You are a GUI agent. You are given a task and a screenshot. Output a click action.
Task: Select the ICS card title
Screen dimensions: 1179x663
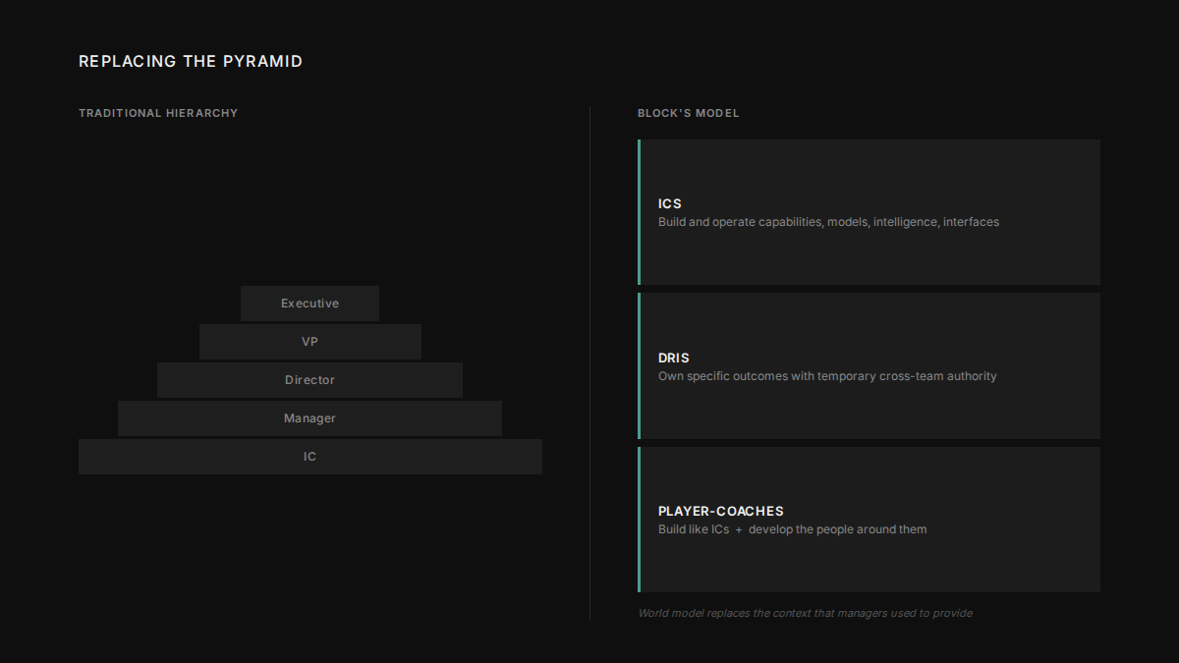coord(670,203)
